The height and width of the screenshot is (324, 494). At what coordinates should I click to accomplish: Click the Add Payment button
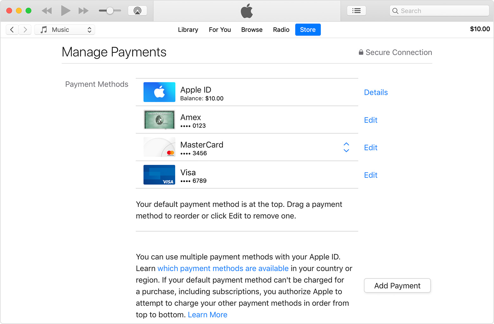coord(397,285)
